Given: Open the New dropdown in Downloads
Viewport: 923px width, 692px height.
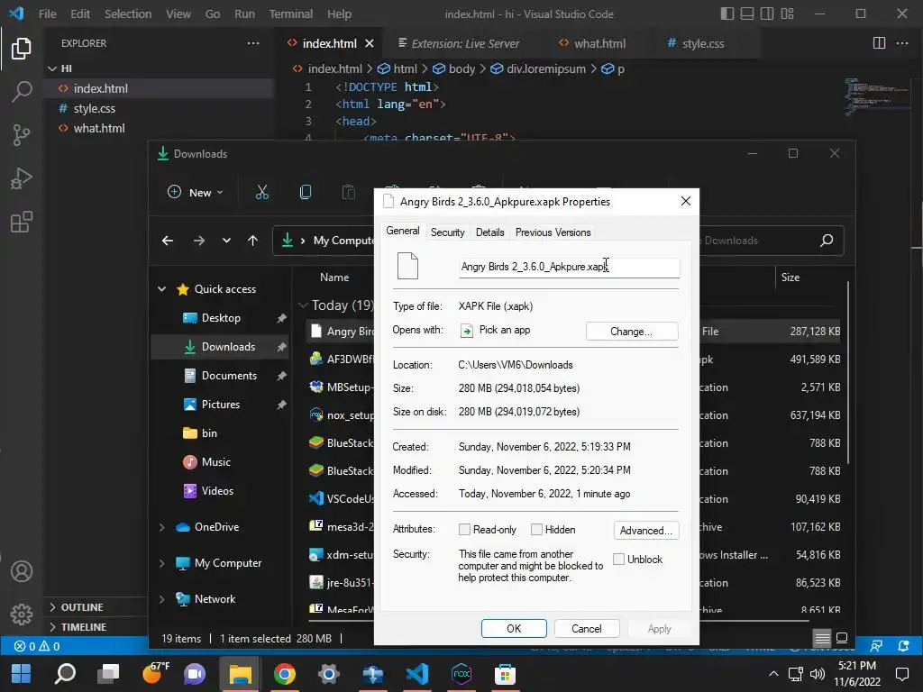Looking at the screenshot, I should [x=196, y=193].
